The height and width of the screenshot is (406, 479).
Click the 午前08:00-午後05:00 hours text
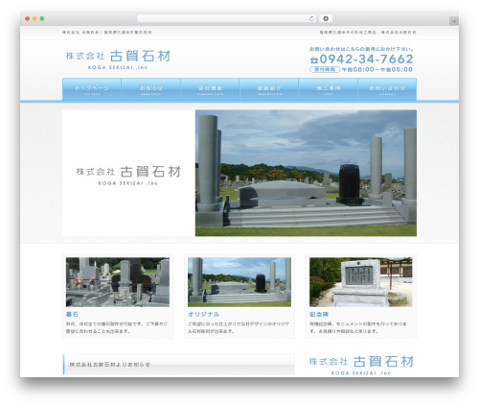(377, 69)
